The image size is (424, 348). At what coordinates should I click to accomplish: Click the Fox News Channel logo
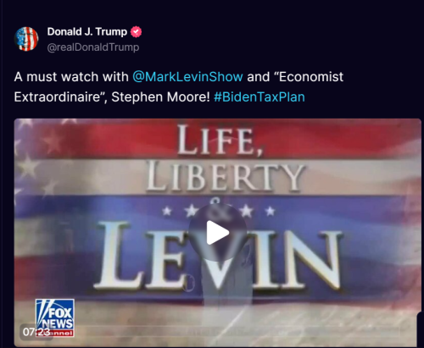click(55, 318)
